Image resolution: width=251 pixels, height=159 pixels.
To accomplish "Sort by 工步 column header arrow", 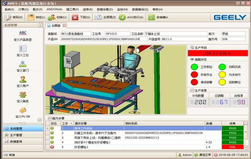I will tap(71, 124).
